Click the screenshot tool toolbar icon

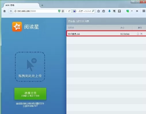(114, 11)
